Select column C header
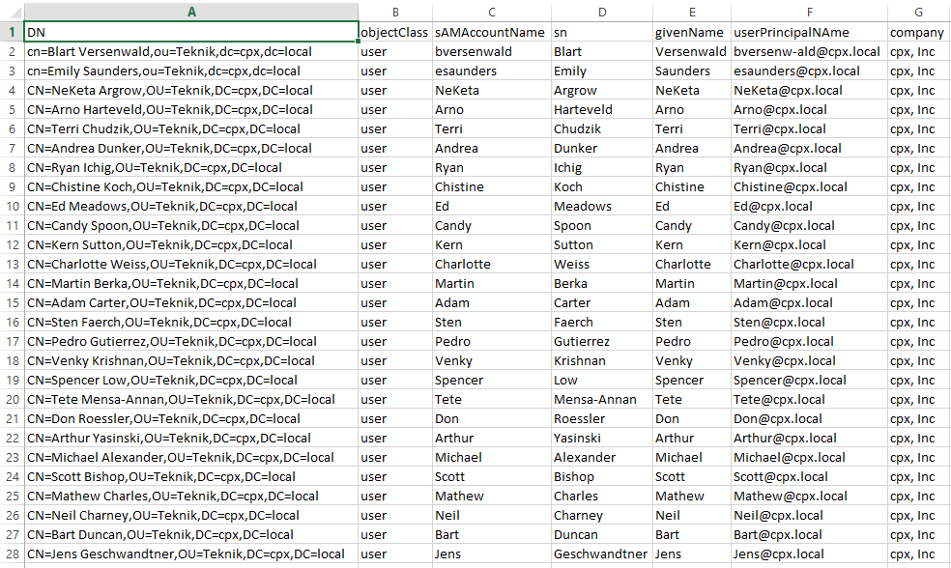This screenshot has width=951, height=568. point(492,13)
